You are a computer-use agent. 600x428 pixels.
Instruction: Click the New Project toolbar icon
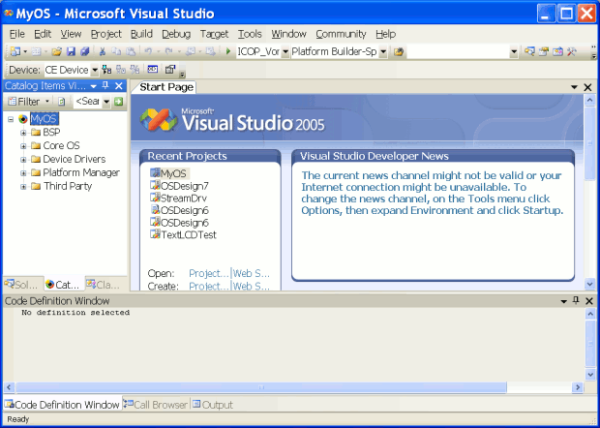(15, 51)
